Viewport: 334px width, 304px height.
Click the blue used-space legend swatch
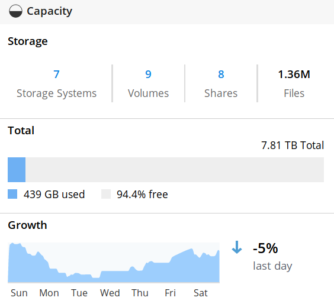12,194
